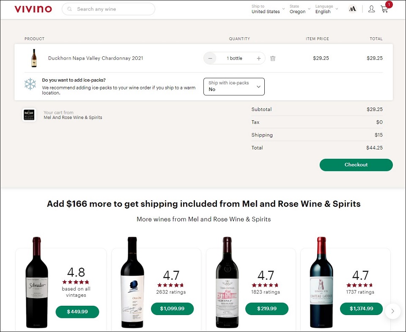Click the star rating on Valbuena card

pyautogui.click(x=265, y=285)
